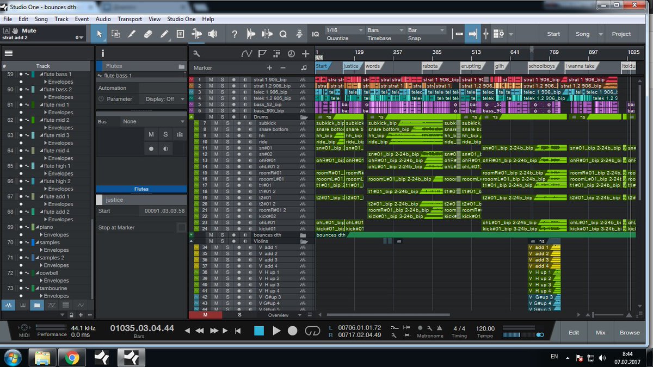The image size is (653, 367).
Task: Click the Return to Zero button
Action: pyautogui.click(x=238, y=331)
